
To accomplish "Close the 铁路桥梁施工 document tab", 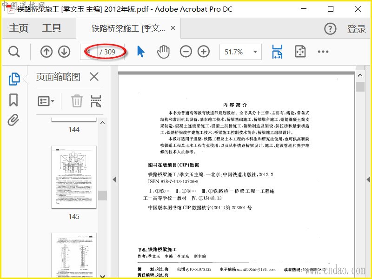I will coord(173,28).
